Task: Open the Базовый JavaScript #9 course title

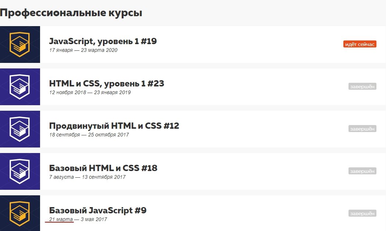Action: (98, 210)
